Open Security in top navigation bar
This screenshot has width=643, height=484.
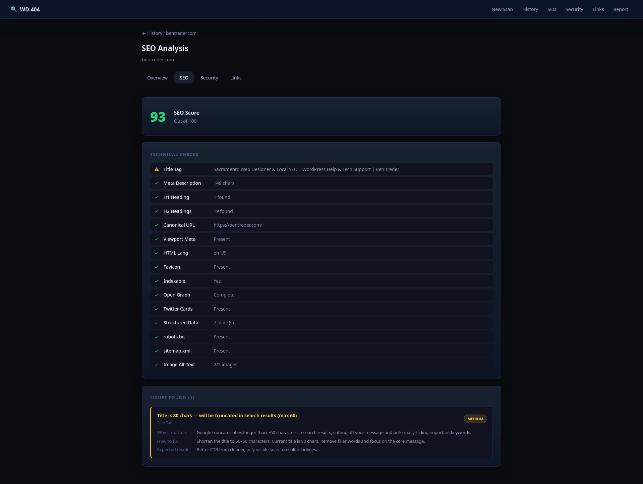click(x=574, y=9)
